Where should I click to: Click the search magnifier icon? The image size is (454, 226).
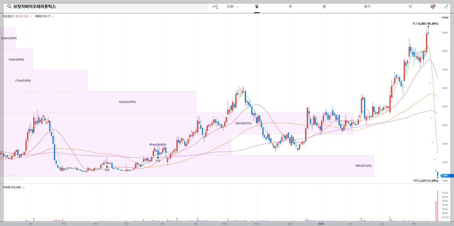click(x=9, y=6)
